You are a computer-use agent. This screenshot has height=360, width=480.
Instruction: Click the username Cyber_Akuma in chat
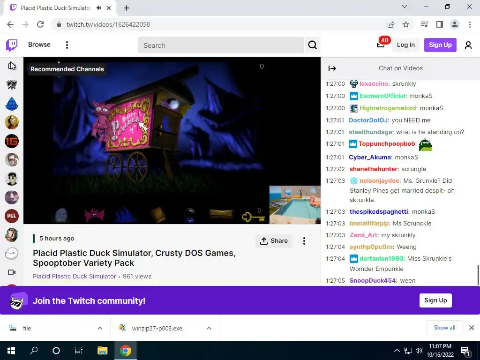(370, 157)
